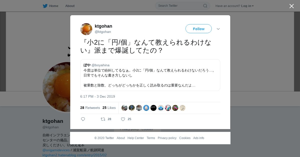
Task: Open the Log in dropdown
Action: tap(247, 6)
